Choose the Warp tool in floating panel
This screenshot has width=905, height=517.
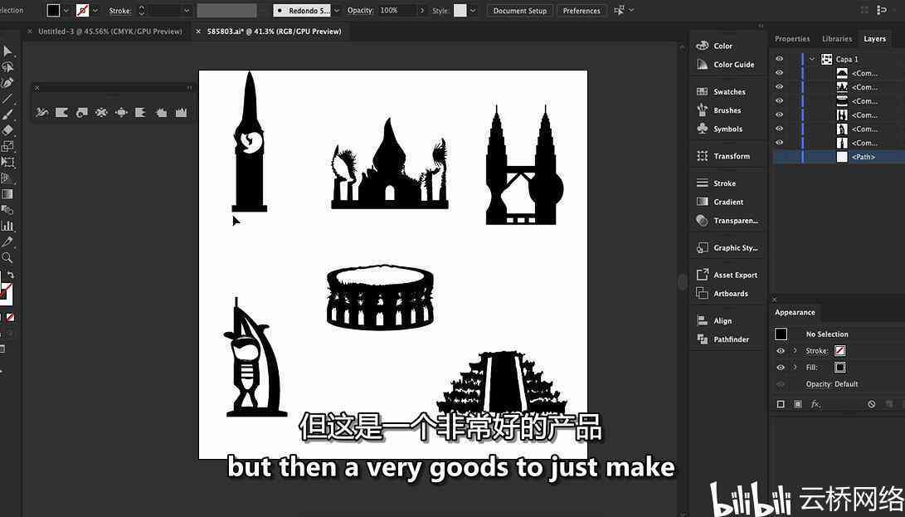61,113
